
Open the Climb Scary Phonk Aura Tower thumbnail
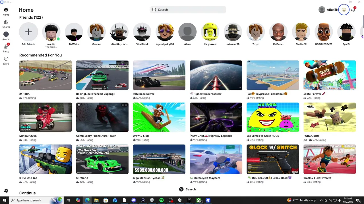pos(102,117)
